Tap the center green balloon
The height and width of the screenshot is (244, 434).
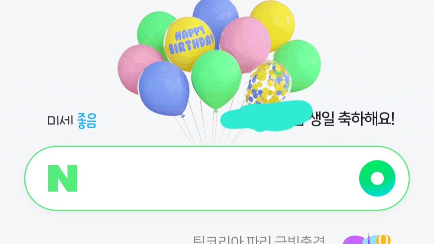click(x=216, y=80)
